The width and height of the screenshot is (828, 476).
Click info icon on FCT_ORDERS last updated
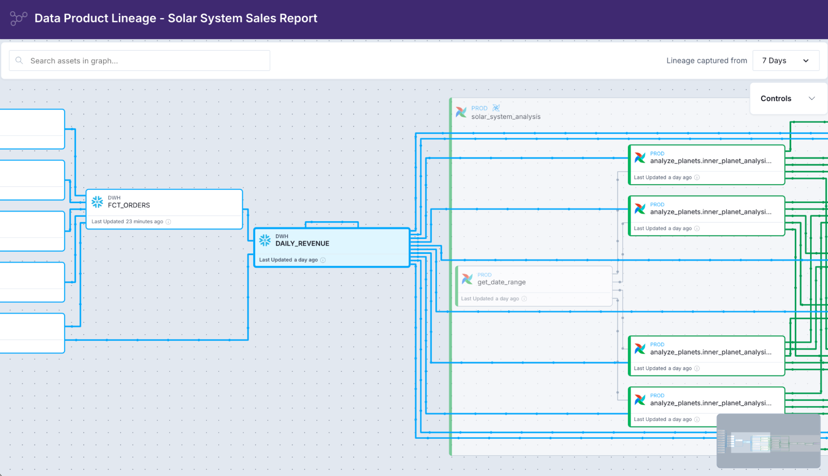[x=168, y=222]
